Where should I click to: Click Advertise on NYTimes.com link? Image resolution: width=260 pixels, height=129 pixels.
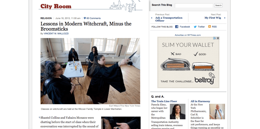pyautogui.click(x=188, y=35)
